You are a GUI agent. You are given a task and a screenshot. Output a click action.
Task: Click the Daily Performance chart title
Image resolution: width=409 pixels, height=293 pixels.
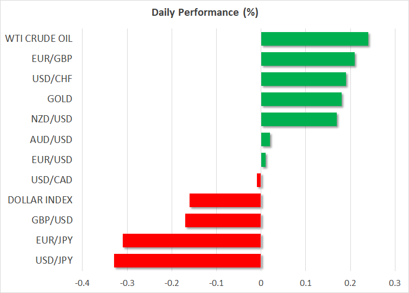pyautogui.click(x=205, y=11)
